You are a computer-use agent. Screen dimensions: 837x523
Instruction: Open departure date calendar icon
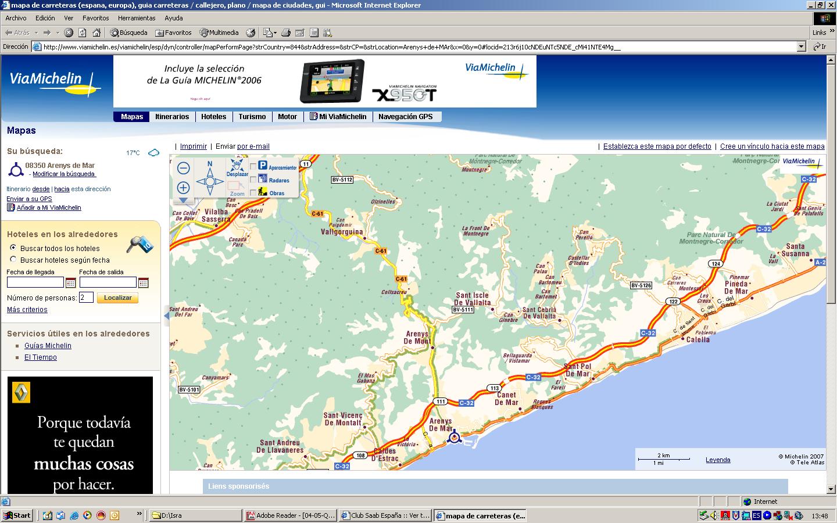144,283
